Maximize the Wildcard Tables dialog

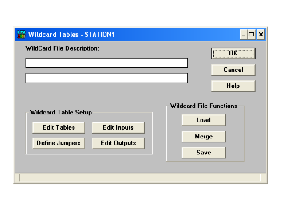point(252,35)
